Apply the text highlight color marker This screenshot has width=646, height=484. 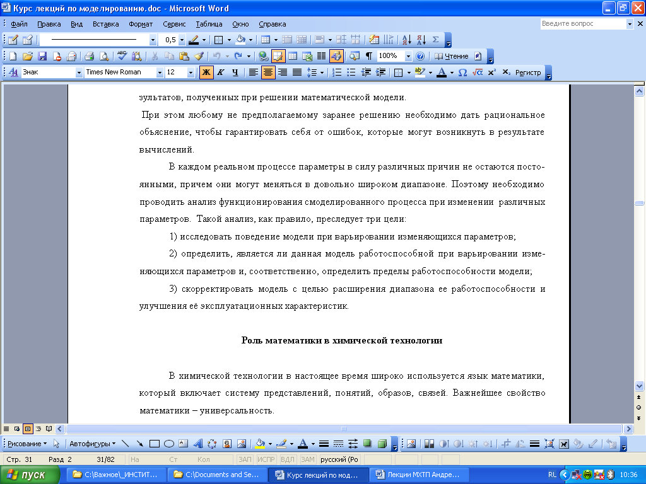click(x=420, y=72)
